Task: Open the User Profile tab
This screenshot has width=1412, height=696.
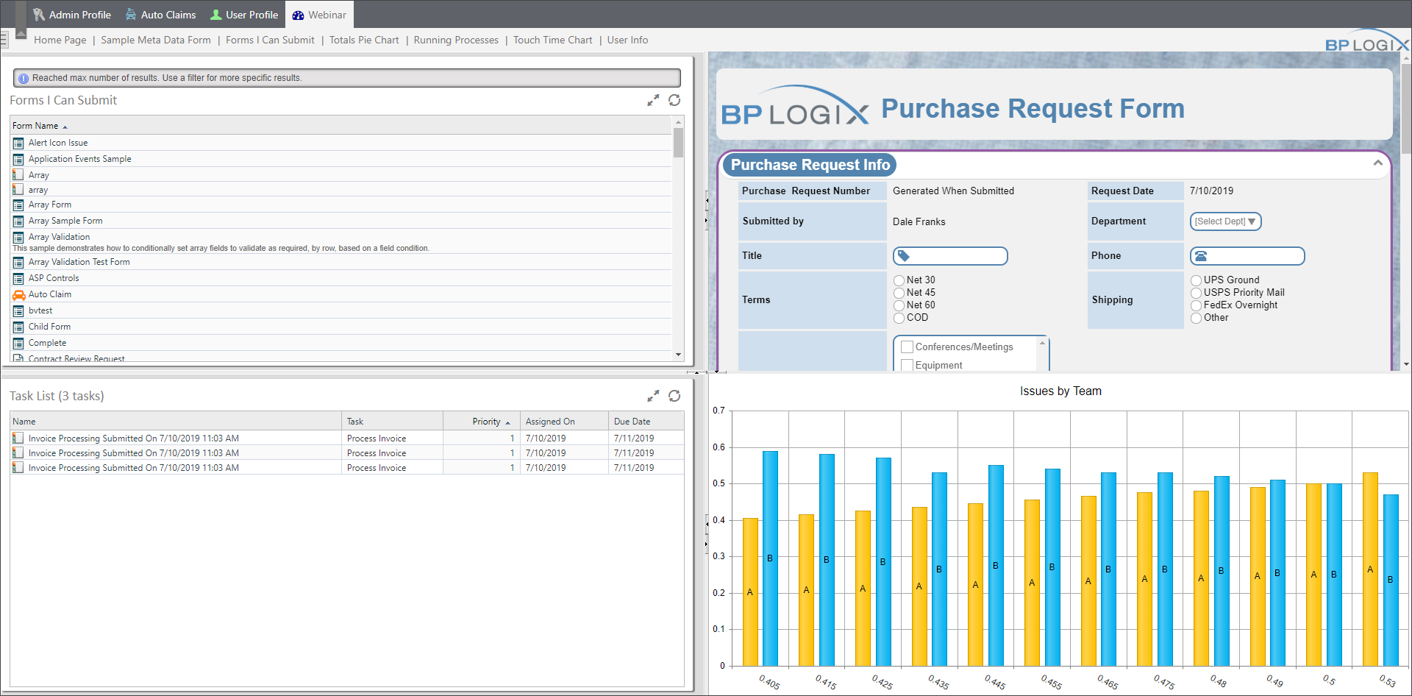Action: click(244, 15)
